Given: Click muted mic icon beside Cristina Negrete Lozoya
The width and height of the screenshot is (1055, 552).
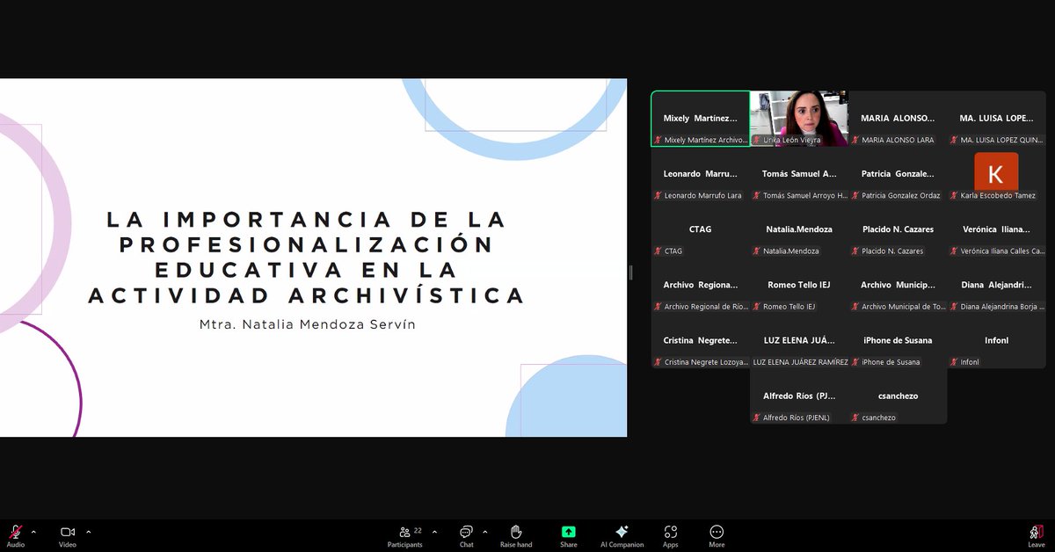Looking at the screenshot, I should [x=658, y=361].
